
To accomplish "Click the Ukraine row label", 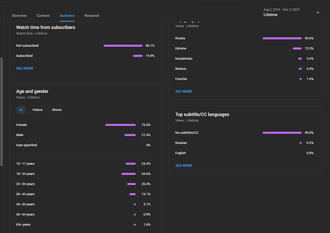I will [181, 48].
